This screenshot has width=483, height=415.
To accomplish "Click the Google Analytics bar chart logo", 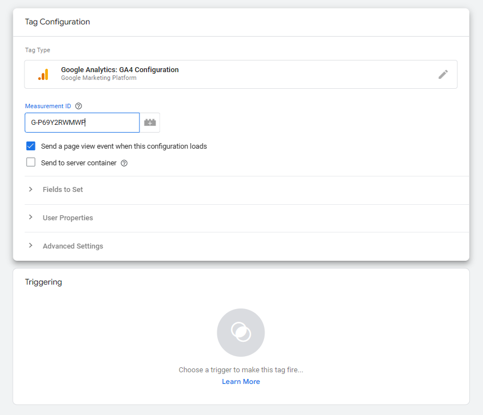I will (x=43, y=74).
